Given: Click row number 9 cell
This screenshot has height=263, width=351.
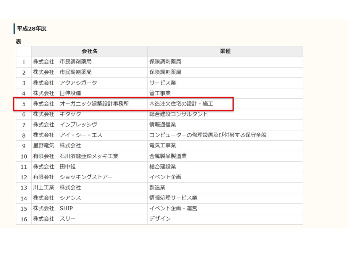Looking at the screenshot, I should (x=24, y=146).
